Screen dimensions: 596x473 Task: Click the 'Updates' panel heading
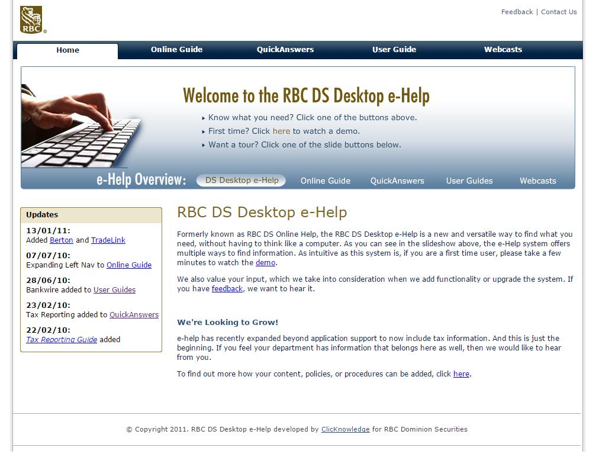(42, 214)
